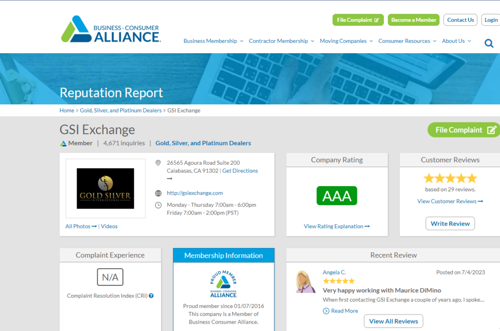Open the Videos link

[x=109, y=226]
